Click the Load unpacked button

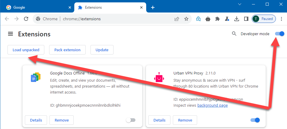pos(26,50)
